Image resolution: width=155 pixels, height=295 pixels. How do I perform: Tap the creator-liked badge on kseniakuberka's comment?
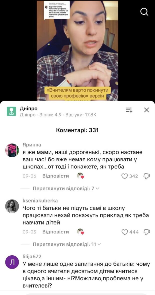[80, 232]
